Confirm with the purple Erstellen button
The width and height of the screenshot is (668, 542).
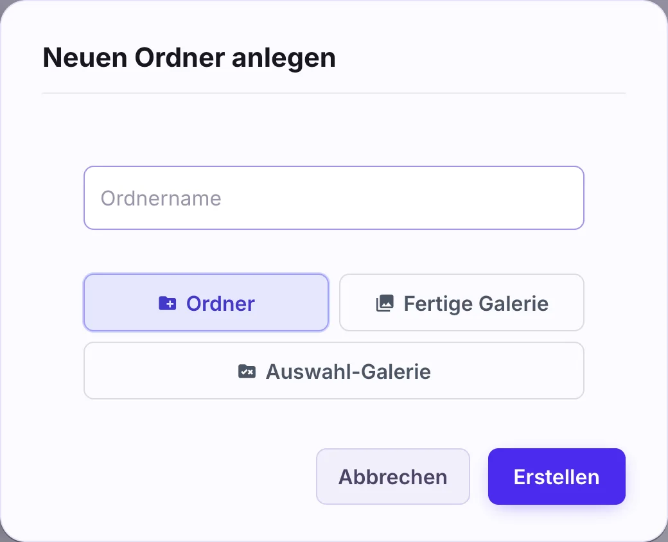coord(557,476)
